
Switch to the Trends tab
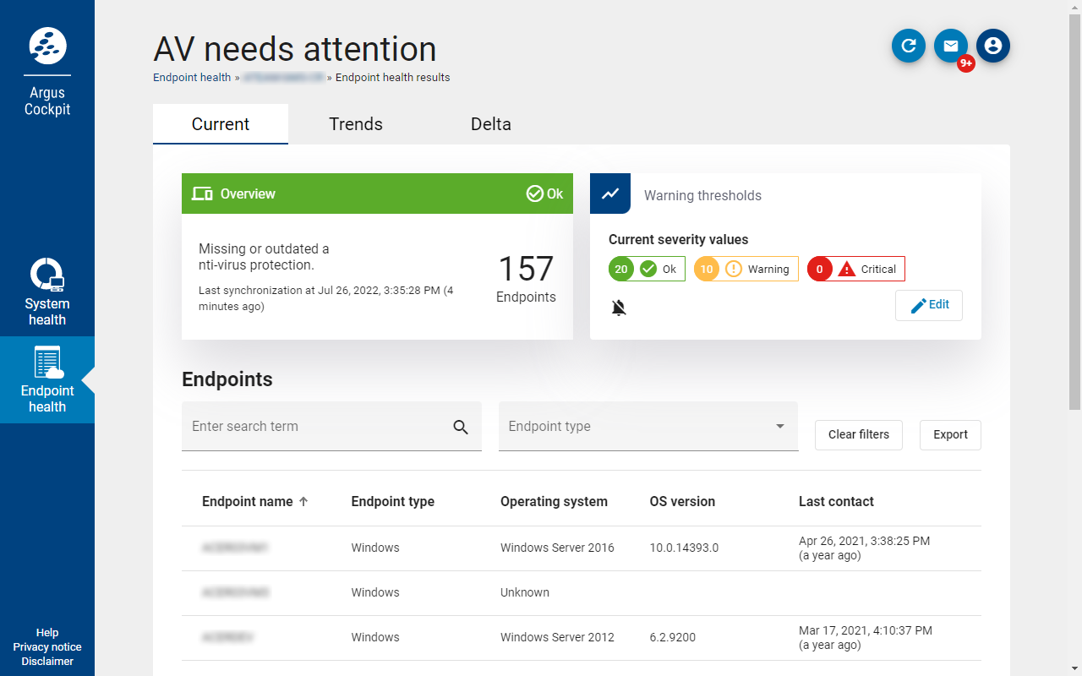pos(356,124)
